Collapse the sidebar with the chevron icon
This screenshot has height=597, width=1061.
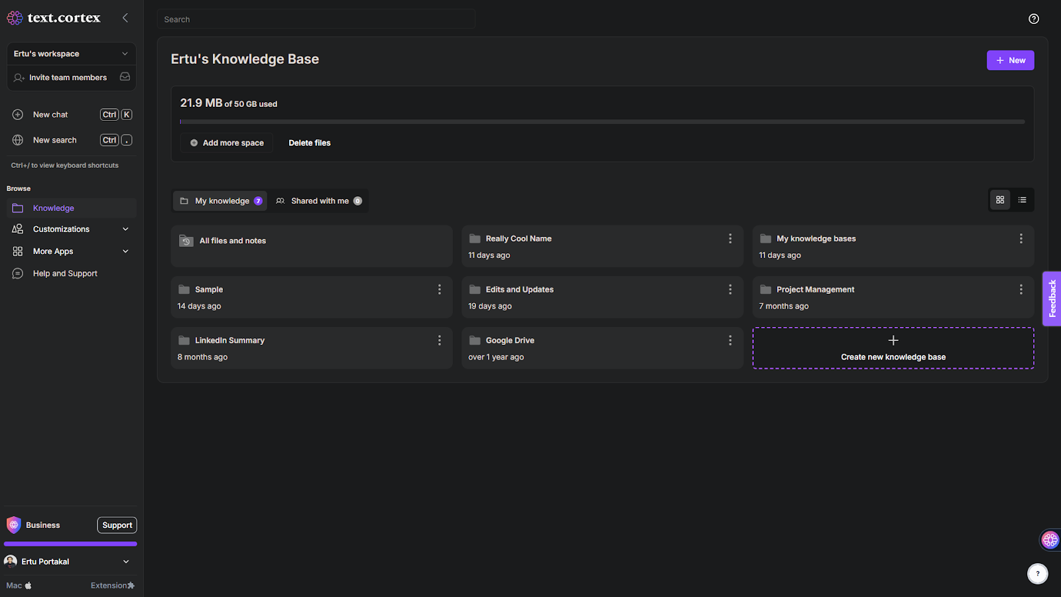pos(125,18)
